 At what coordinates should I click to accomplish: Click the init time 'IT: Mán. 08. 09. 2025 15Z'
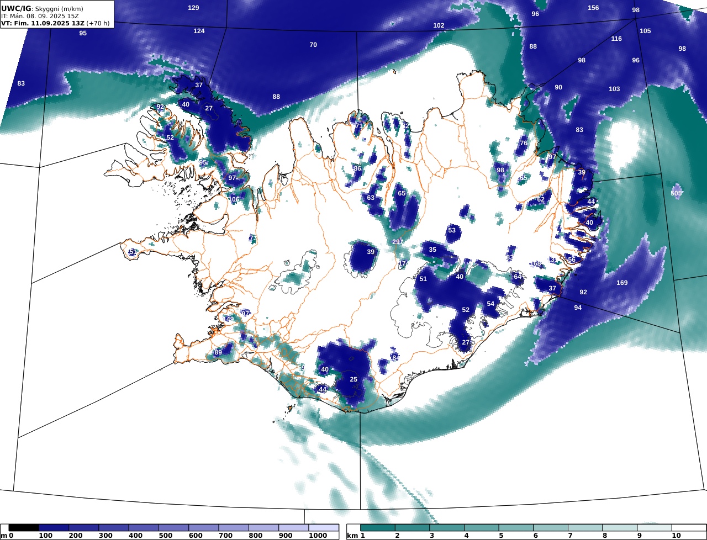coord(40,16)
